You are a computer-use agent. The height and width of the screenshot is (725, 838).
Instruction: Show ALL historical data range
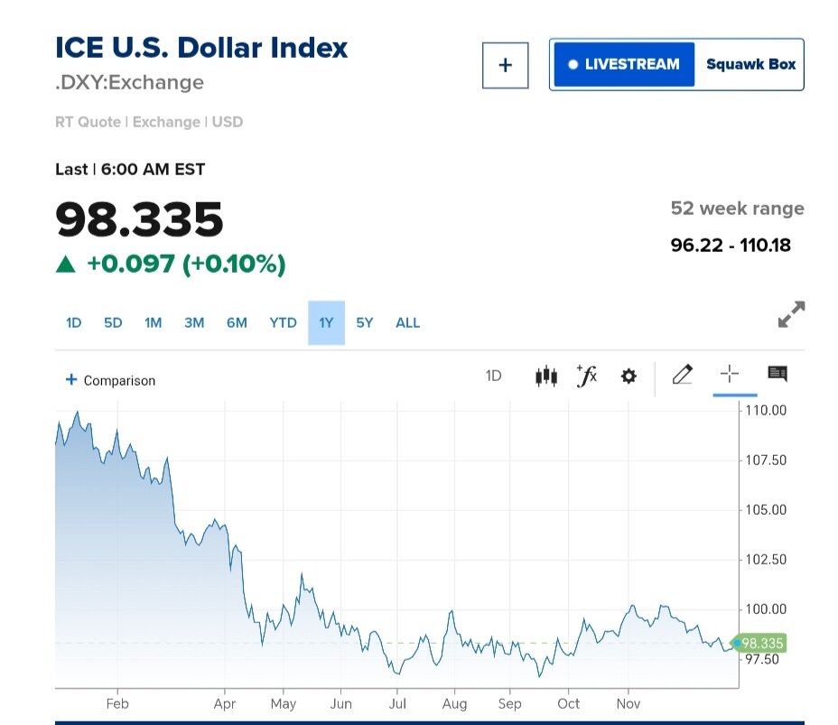tap(408, 322)
